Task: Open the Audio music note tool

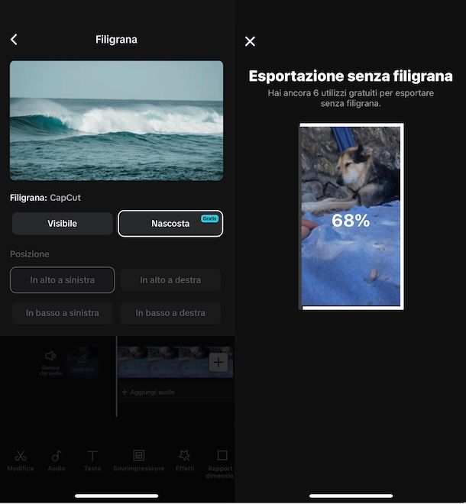Action: 57,460
